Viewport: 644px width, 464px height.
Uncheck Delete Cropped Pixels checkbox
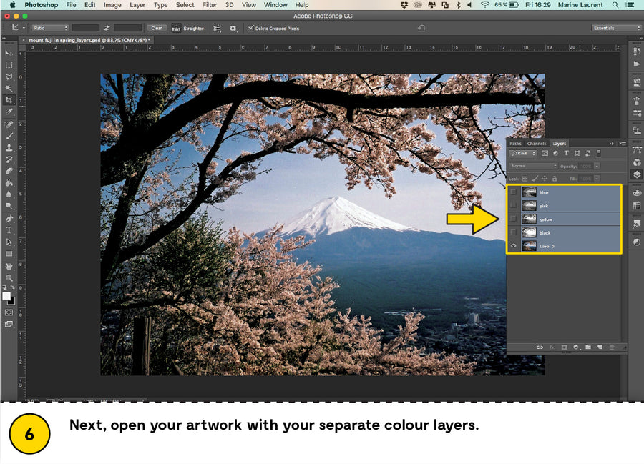click(x=250, y=29)
